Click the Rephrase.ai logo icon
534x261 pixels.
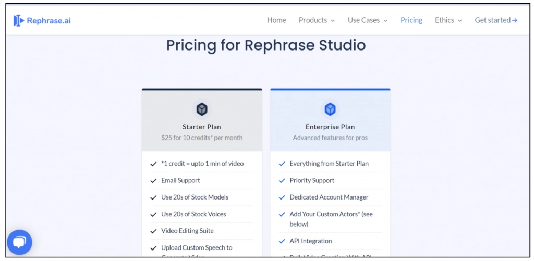19,20
